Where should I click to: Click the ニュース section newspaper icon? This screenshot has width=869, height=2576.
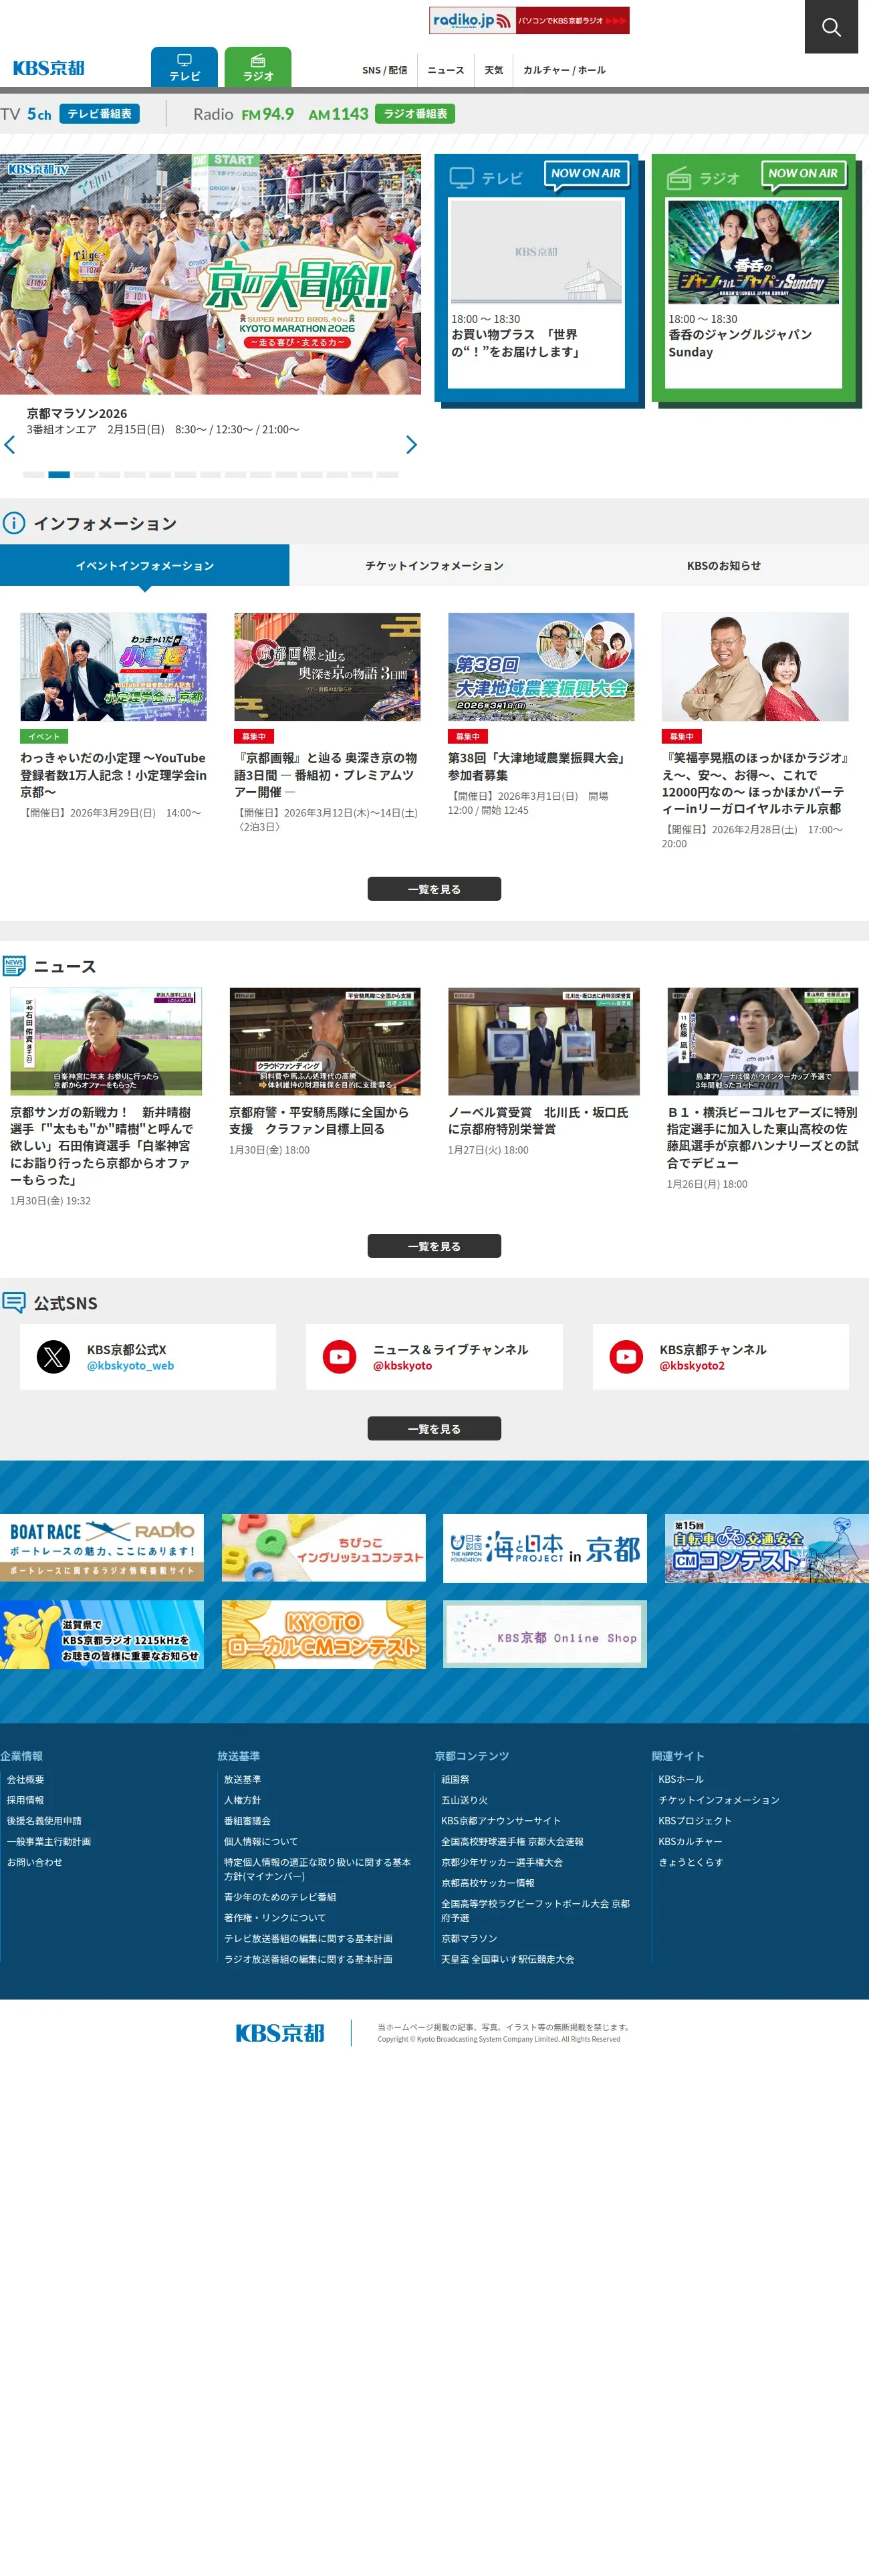pos(14,966)
